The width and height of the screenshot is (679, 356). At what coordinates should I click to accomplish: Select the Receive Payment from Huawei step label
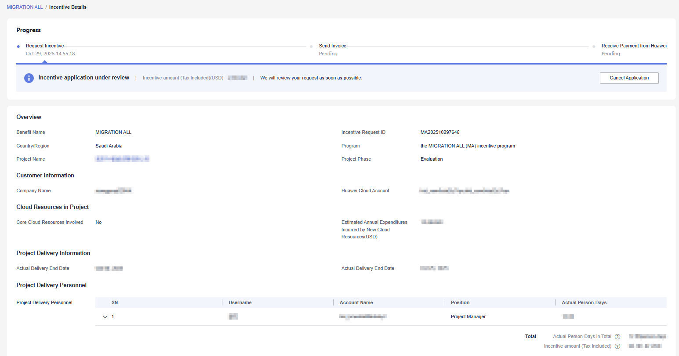(x=634, y=46)
